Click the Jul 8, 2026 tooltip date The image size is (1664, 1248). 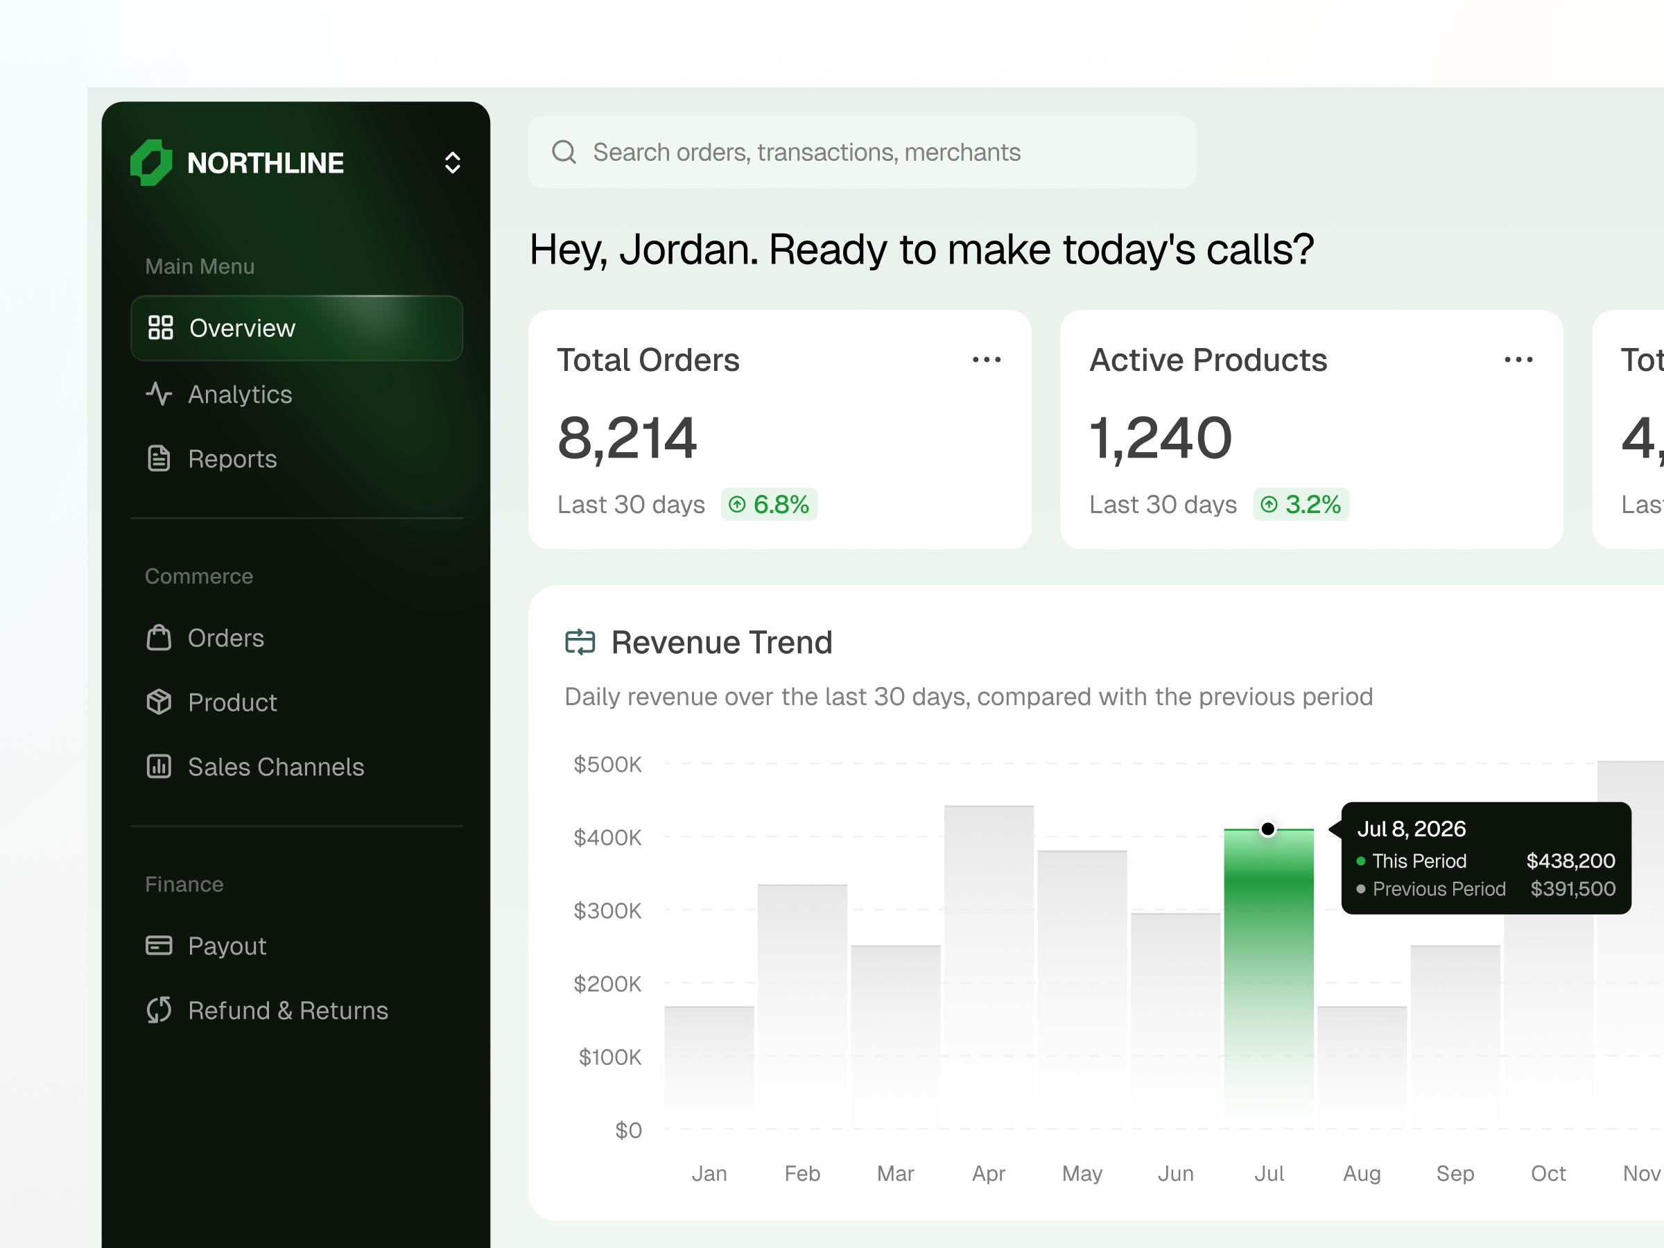coord(1411,829)
